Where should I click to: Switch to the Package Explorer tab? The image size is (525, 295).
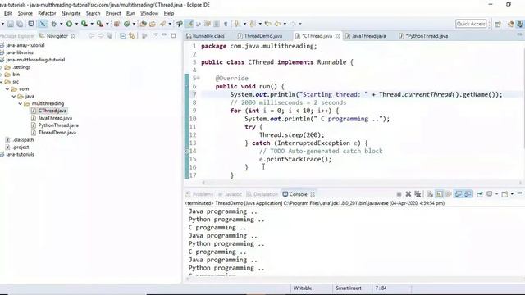pos(17,36)
